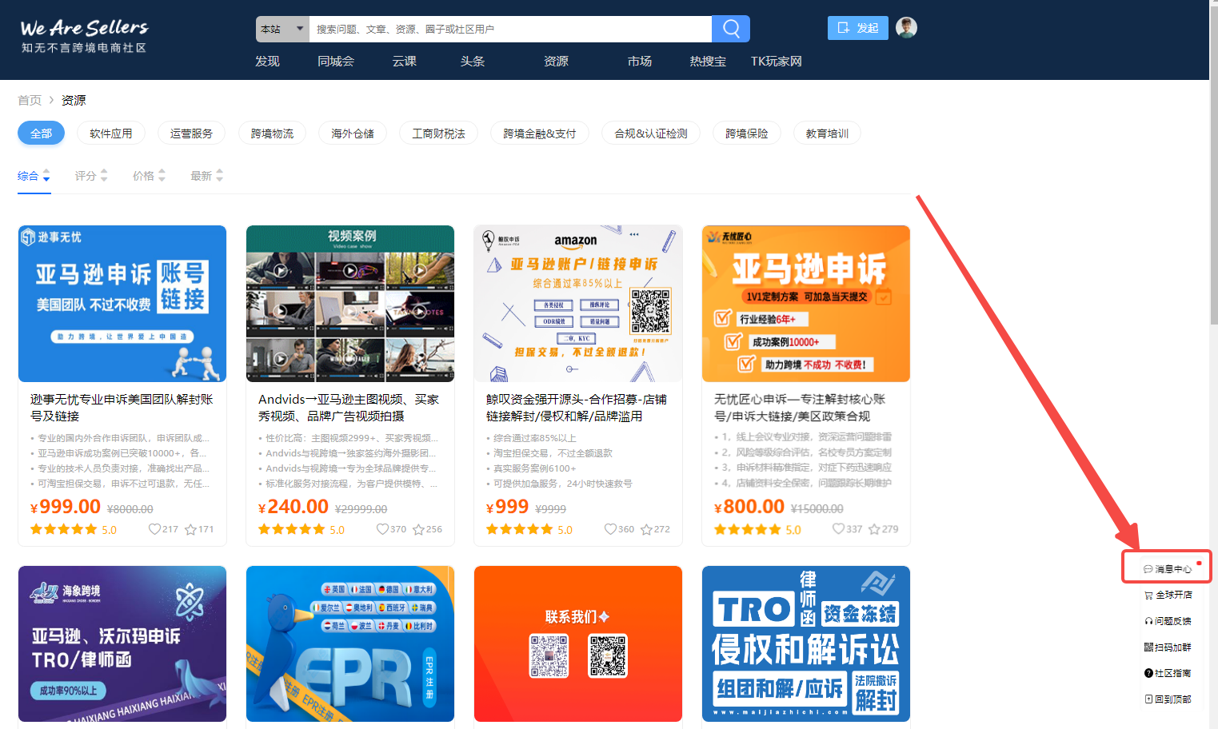This screenshot has height=729, width=1218.
Task: Click the search magnifier button
Action: [x=730, y=29]
